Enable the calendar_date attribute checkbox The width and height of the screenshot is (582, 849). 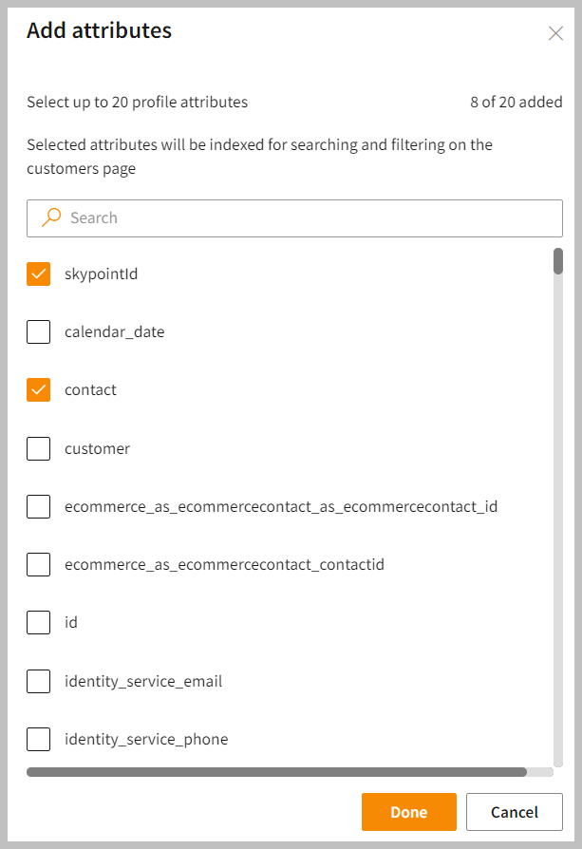(x=39, y=332)
